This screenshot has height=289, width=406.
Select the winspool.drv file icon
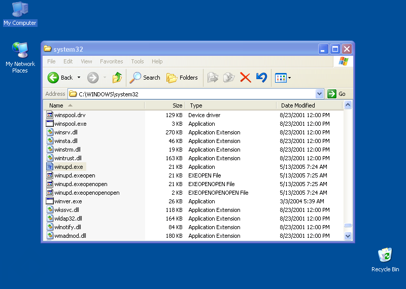click(50, 115)
